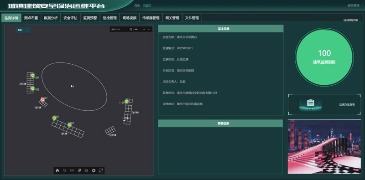Image resolution: width=365 pixels, height=180 pixels.
Task: Open the drawing selector dropdown in viewer
Action: click(23, 30)
